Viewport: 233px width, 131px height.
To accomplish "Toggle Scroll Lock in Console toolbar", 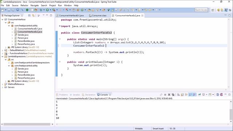I will (x=182, y=95).
